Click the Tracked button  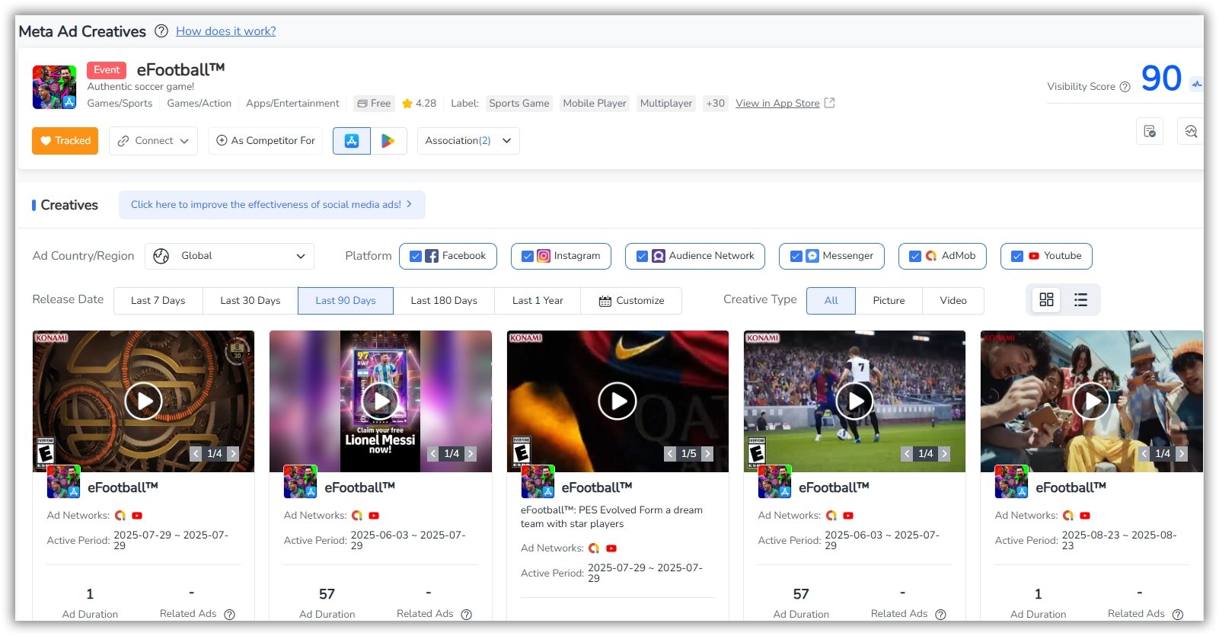pos(65,141)
